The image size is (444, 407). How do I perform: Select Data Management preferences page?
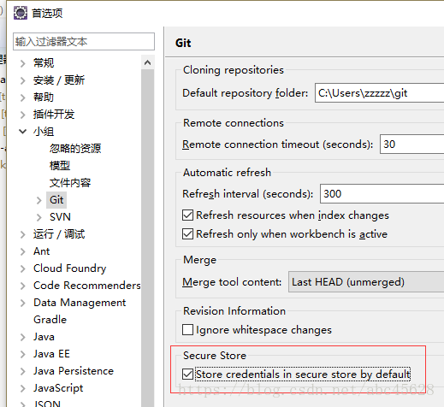pyautogui.click(x=80, y=303)
